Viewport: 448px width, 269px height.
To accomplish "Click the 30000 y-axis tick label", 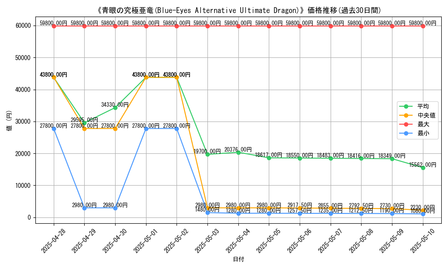I will coord(23,121).
